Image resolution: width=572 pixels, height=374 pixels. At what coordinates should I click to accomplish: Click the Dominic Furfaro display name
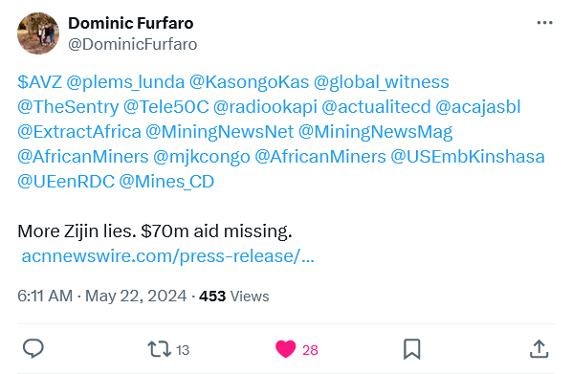click(x=131, y=23)
